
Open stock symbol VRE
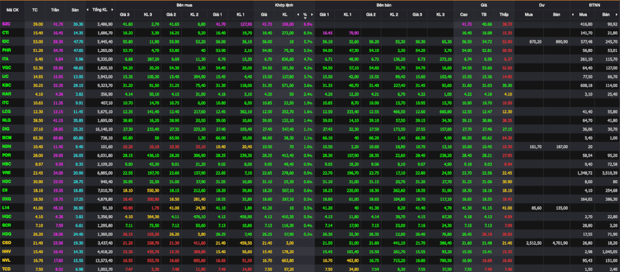click(x=6, y=172)
